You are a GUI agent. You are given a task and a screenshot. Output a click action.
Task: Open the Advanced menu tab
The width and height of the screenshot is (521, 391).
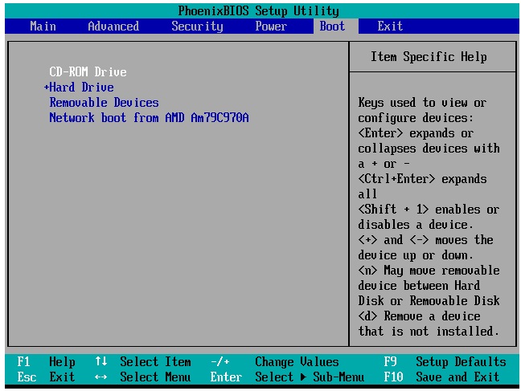click(113, 26)
